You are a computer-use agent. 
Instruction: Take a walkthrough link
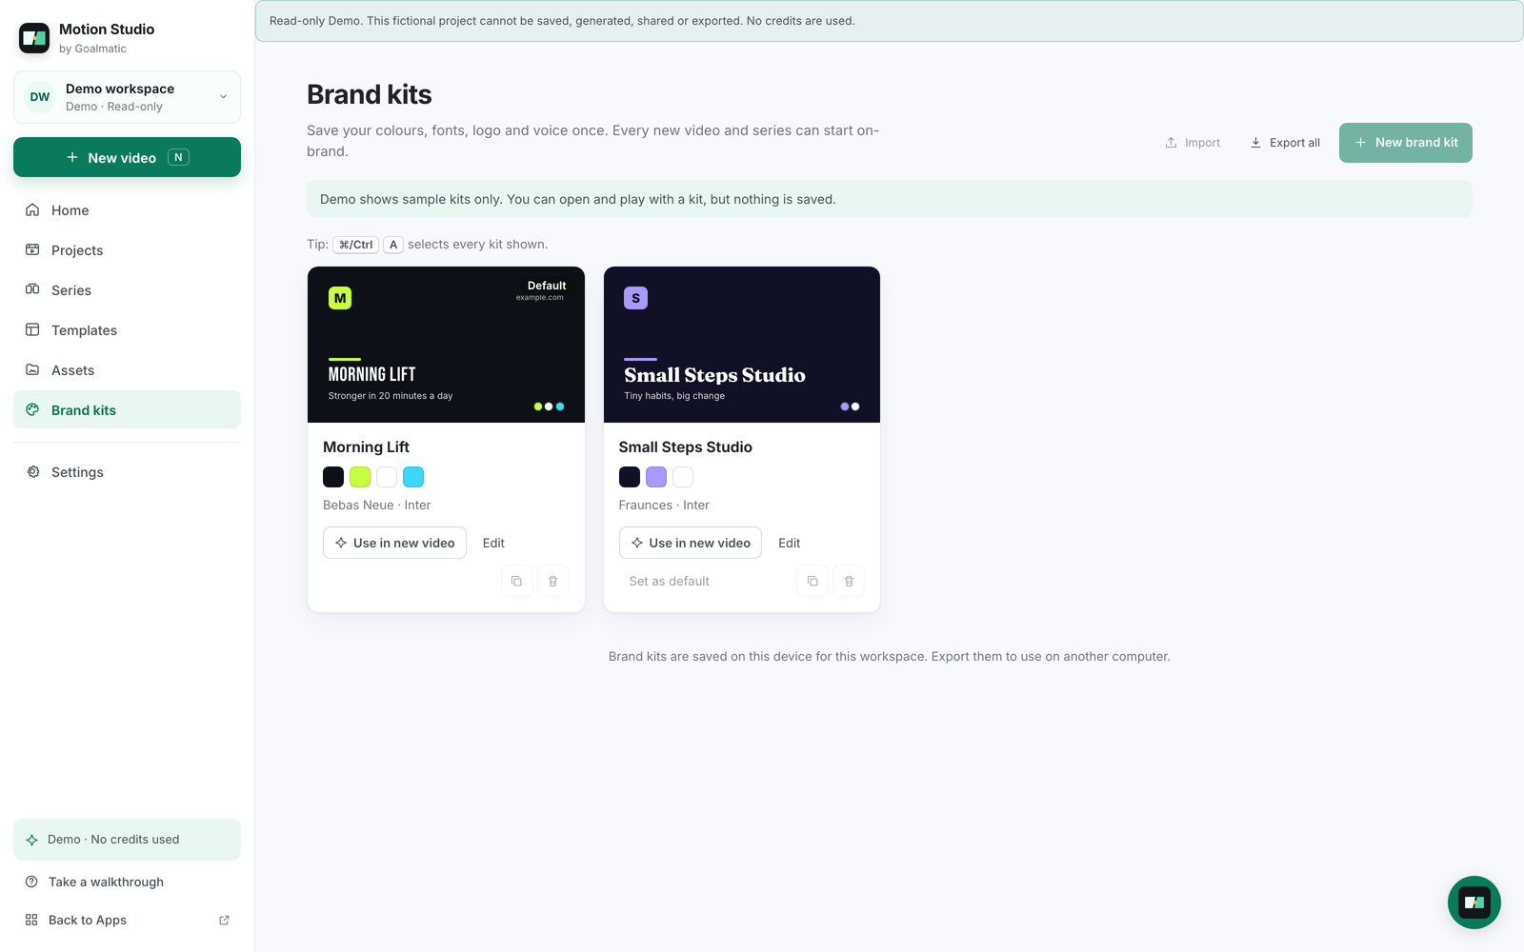click(x=127, y=882)
